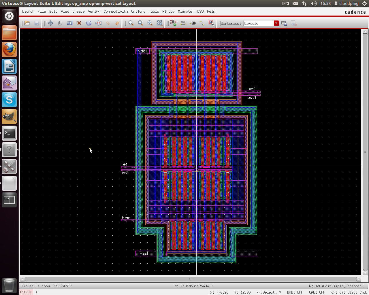Open the Verify menu
The width and height of the screenshot is (369, 295).
coord(94,12)
